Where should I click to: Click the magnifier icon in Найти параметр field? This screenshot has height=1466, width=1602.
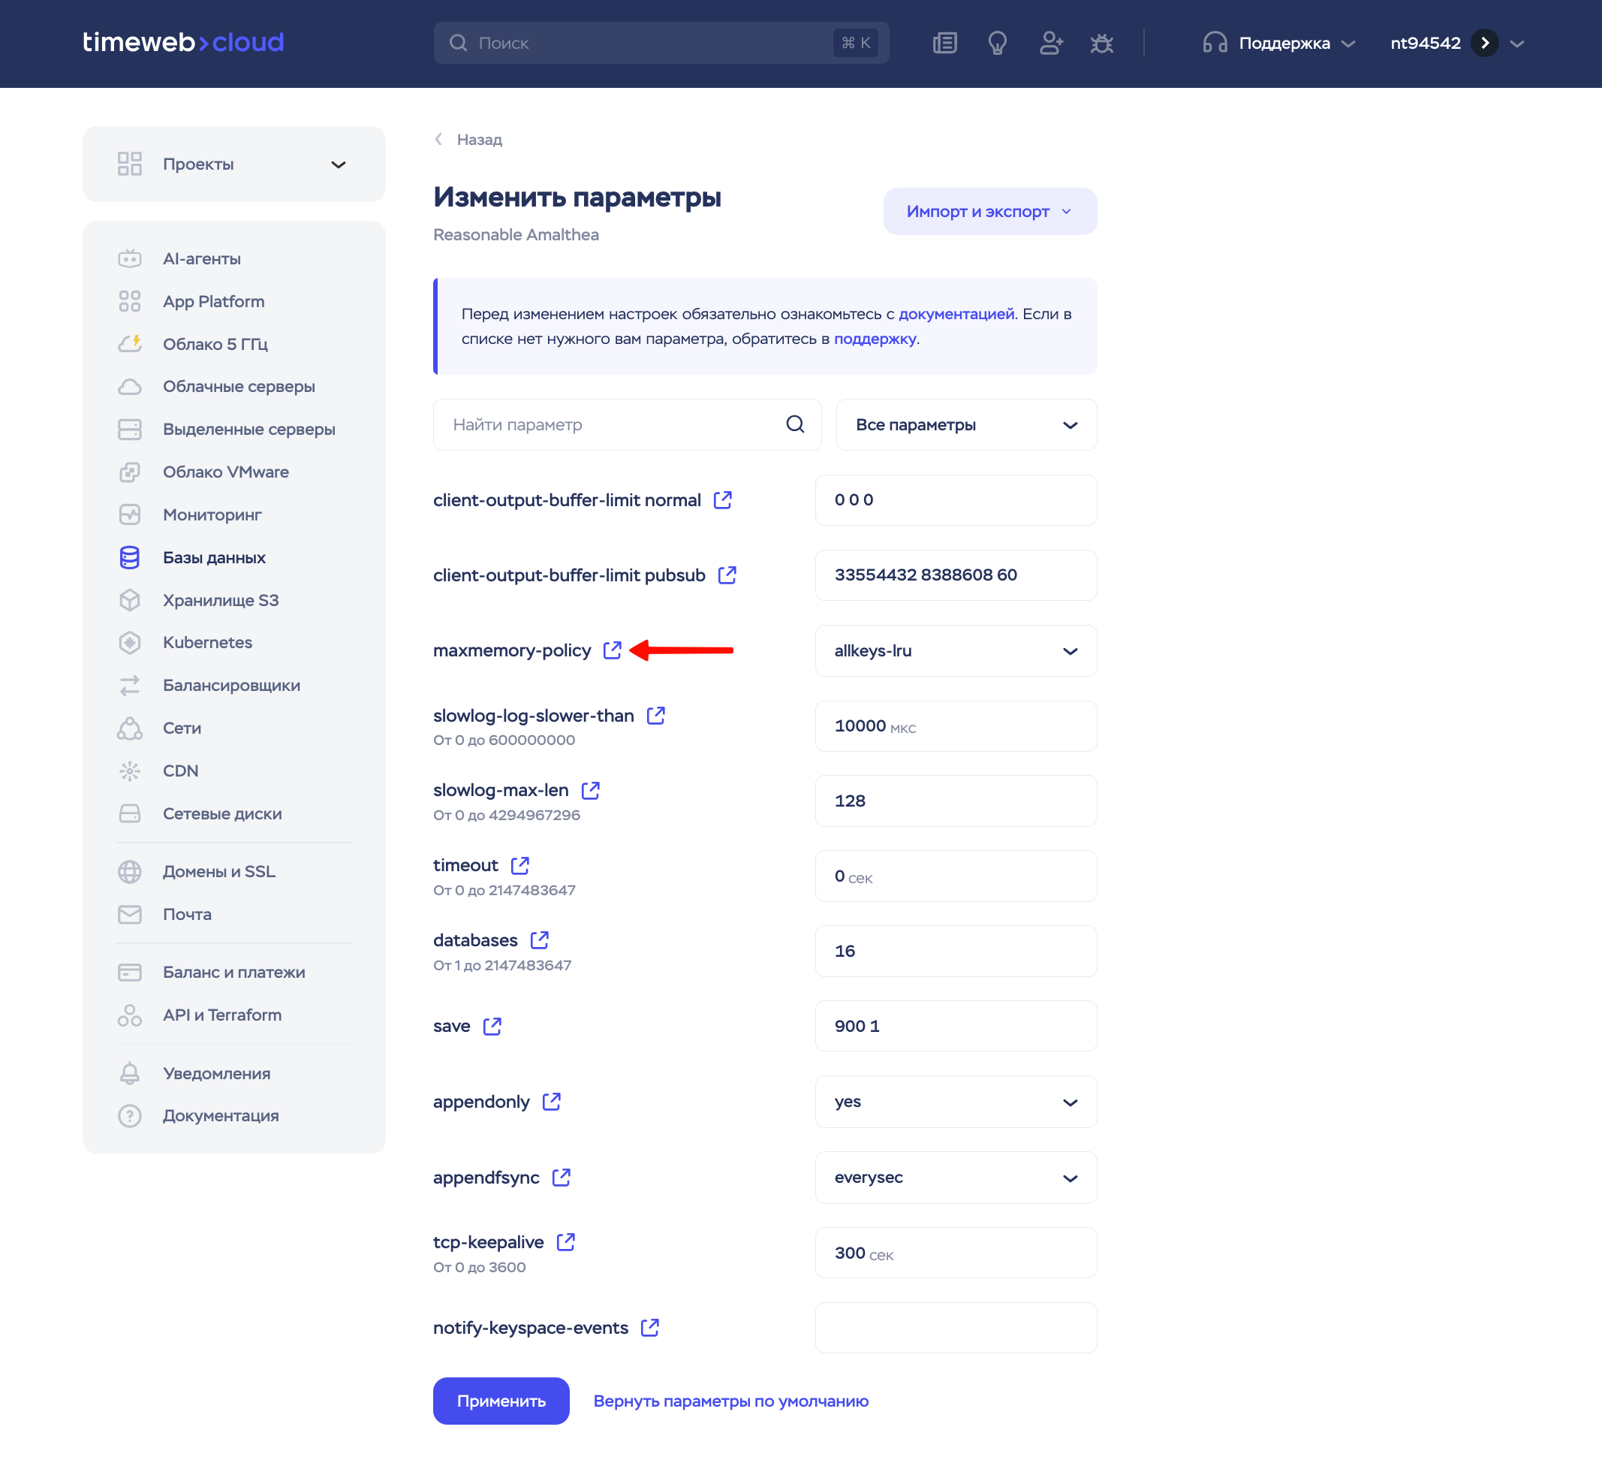point(795,424)
